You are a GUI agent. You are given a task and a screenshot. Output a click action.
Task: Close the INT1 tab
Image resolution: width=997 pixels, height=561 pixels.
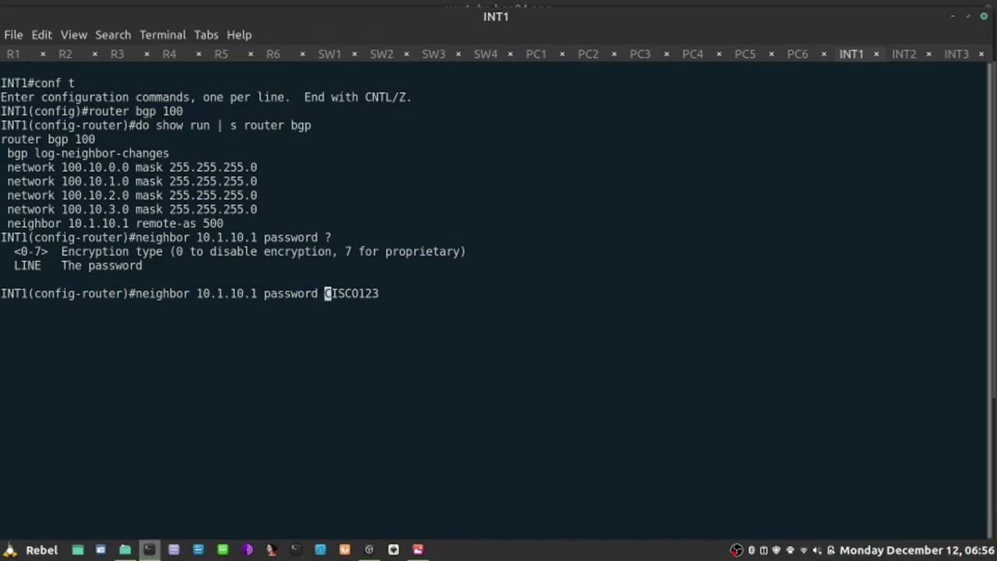[876, 54]
